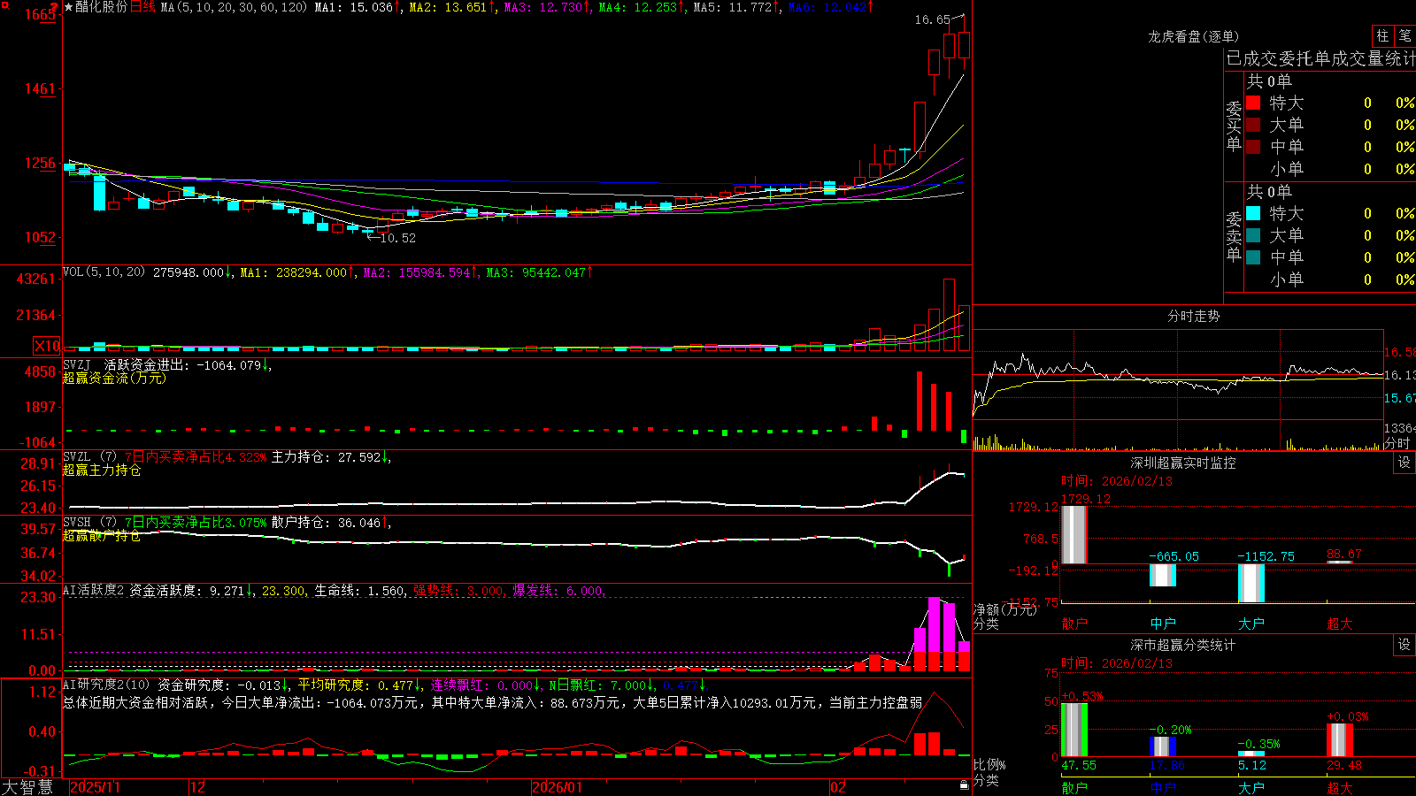Click the 超赢主力持仓 label
The image size is (1416, 796).
pyautogui.click(x=102, y=470)
